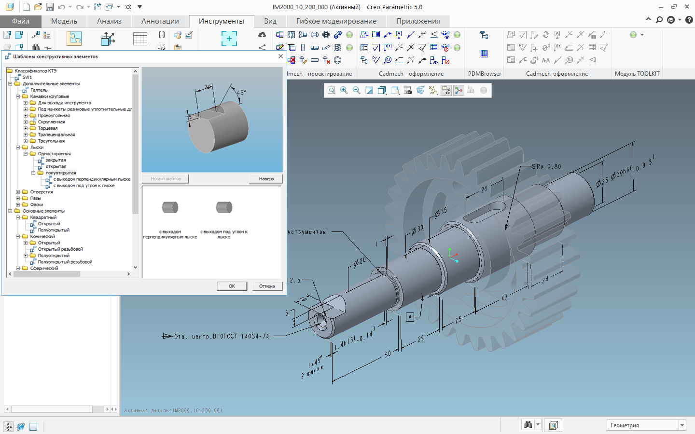Toggle spin center display button
The image size is (695, 434).
pyautogui.click(x=459, y=91)
